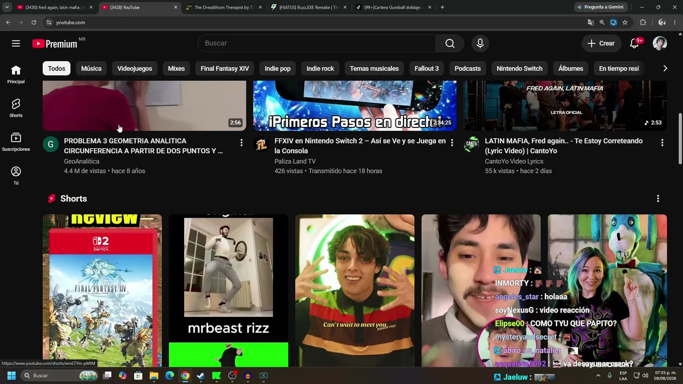Screen dimensions: 683x384
Task: Open the mrbeast rizz Short
Action: point(228,291)
